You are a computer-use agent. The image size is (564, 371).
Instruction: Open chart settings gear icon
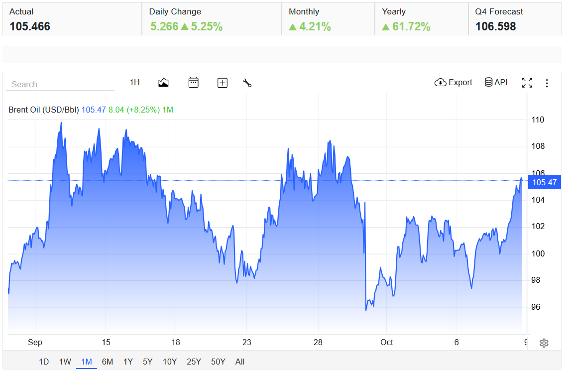[544, 343]
